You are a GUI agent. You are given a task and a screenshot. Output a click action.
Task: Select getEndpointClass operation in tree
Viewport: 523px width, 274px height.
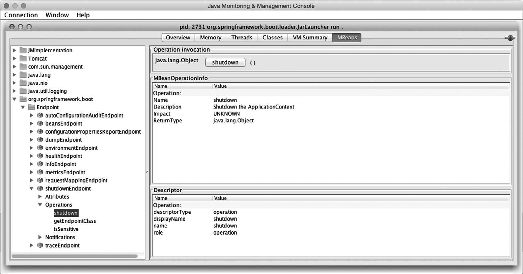(75, 221)
